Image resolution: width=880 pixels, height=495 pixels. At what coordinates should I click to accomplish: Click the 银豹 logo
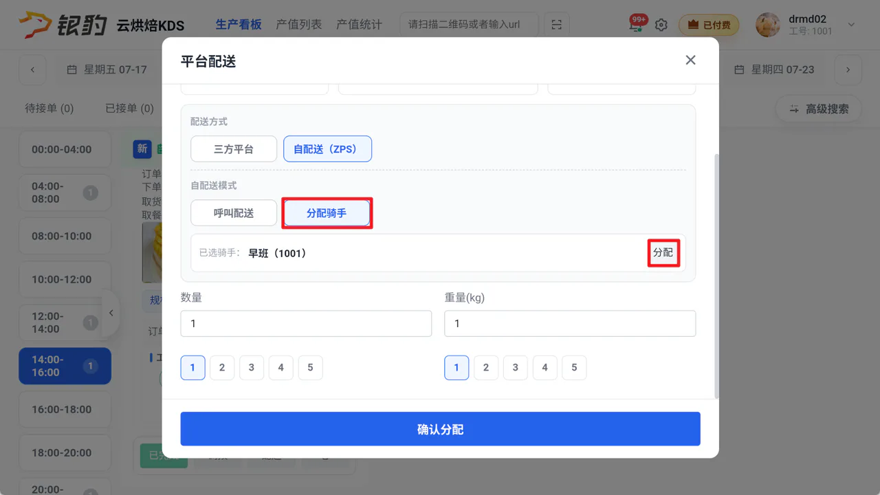[63, 25]
